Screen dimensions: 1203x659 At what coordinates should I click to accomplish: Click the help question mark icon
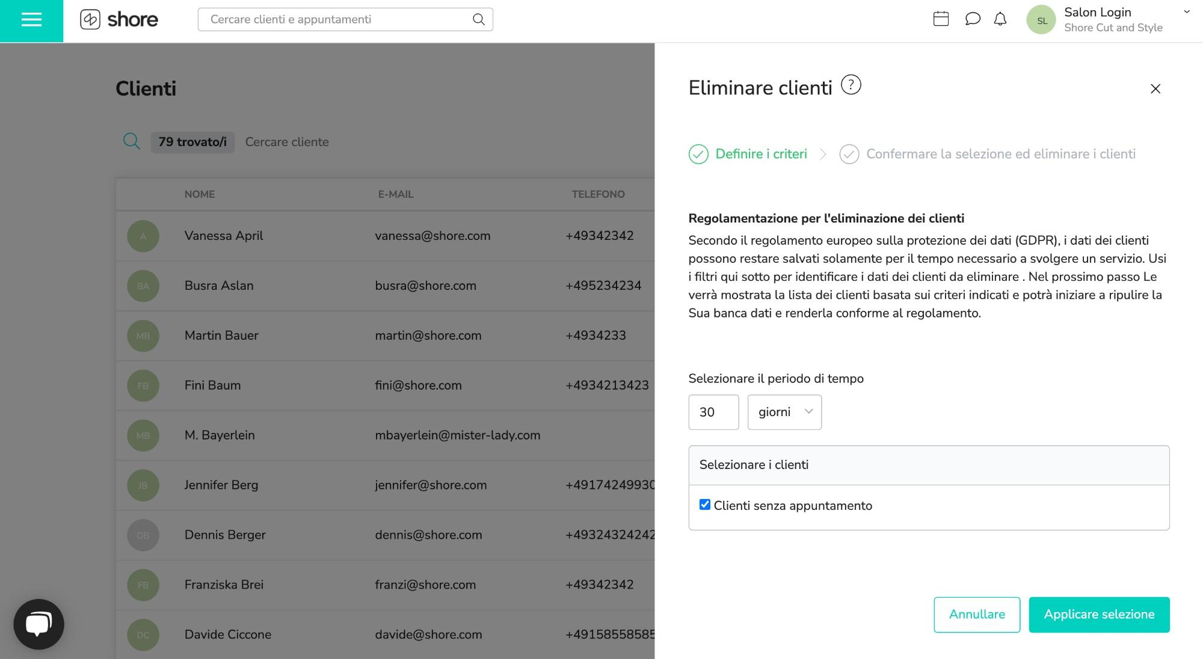tap(851, 85)
